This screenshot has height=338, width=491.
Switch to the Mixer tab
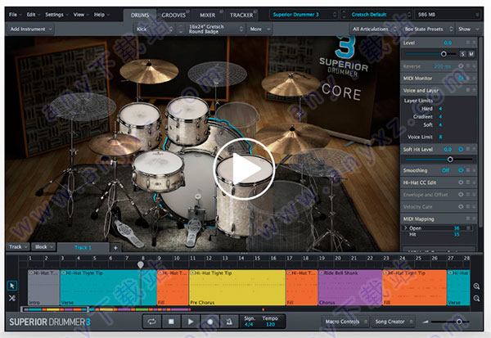pyautogui.click(x=207, y=15)
